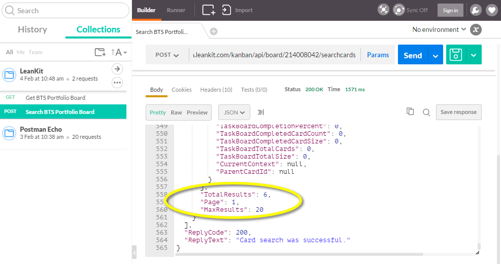The height and width of the screenshot is (264, 501).
Task: Click the response horizontal scrollbar
Action: [x=300, y=254]
